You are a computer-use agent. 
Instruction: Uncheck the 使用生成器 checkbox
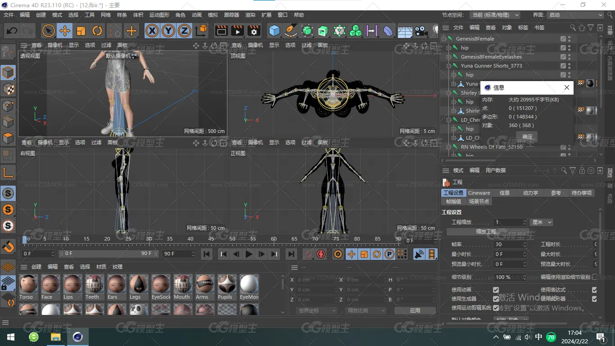(x=496, y=299)
